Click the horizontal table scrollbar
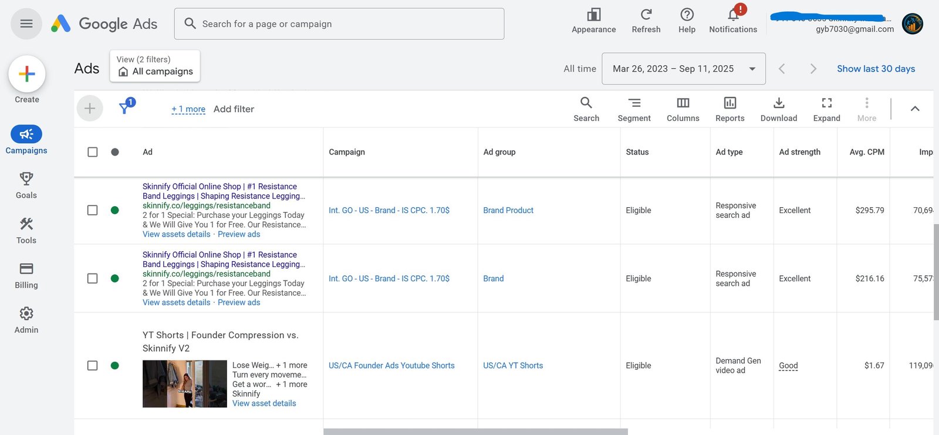This screenshot has width=939, height=435. pyautogui.click(x=475, y=431)
